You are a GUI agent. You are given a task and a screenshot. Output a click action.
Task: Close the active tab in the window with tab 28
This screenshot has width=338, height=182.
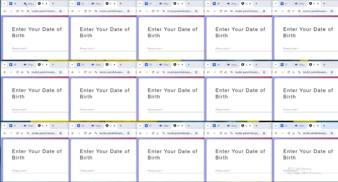(250, 4)
